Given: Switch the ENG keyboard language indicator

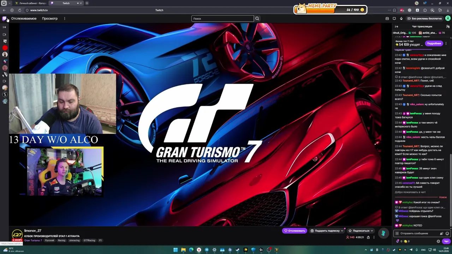Looking at the screenshot, I should pyautogui.click(x=423, y=250).
